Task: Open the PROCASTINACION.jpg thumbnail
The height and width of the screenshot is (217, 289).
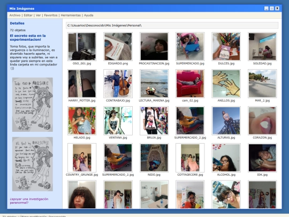Action: click(x=154, y=47)
